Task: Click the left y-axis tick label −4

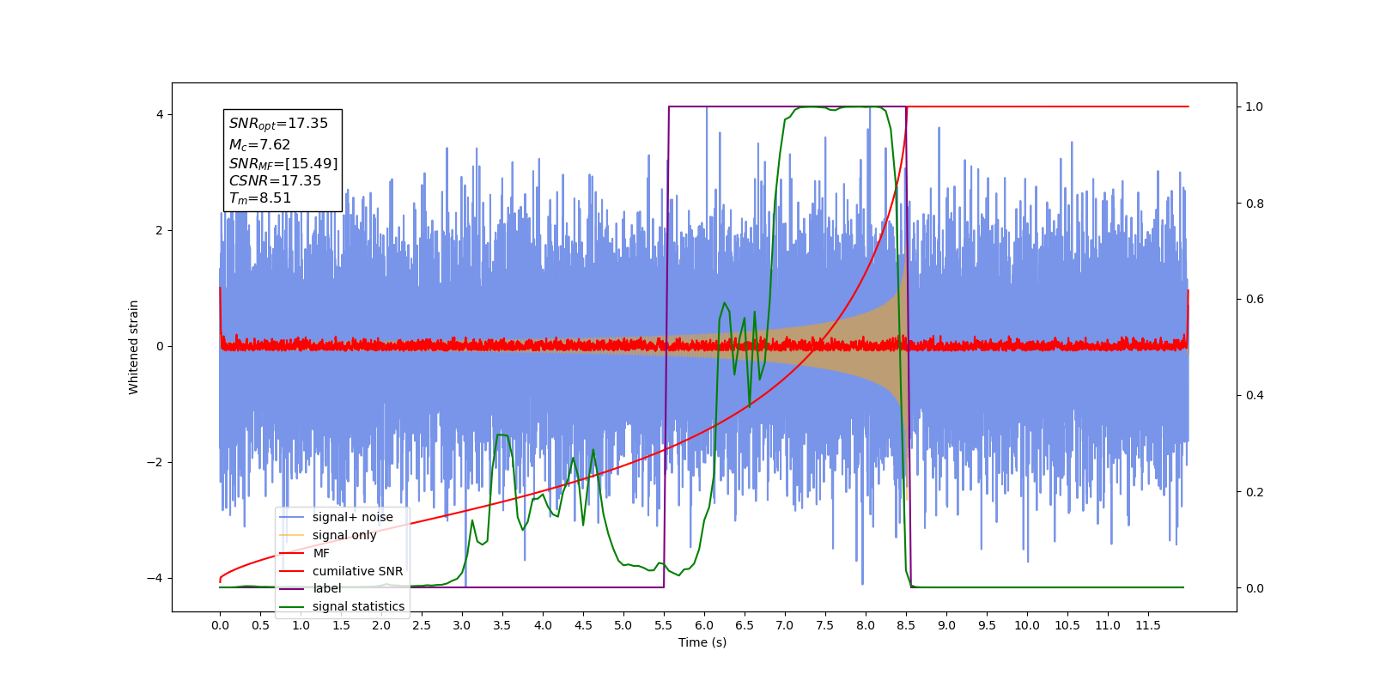Action: [x=156, y=578]
